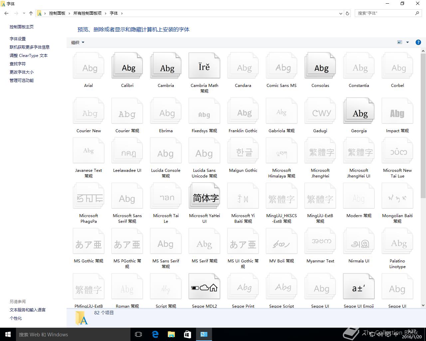Open 文本服务和输入语言 link
Image resolution: width=426 pixels, height=341 pixels.
(28, 310)
